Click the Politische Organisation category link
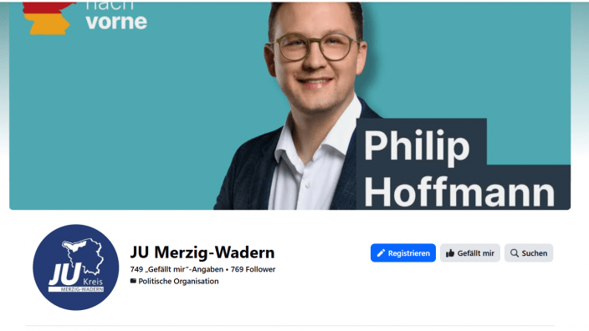Viewport: 589px width, 331px height. click(x=178, y=281)
